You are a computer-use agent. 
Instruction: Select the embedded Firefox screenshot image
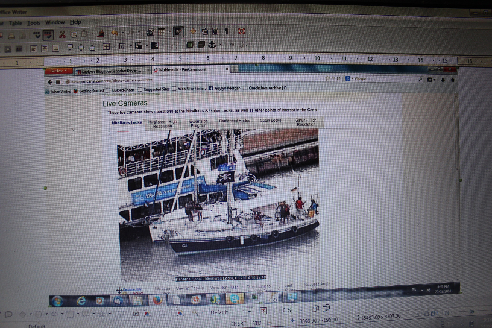pyautogui.click(x=253, y=186)
